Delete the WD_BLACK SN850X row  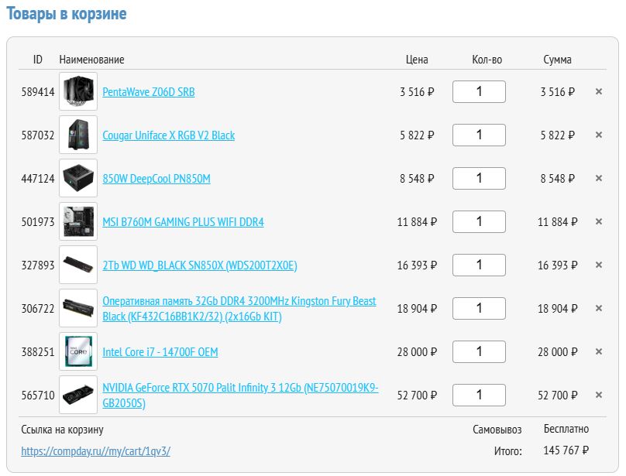[598, 265]
